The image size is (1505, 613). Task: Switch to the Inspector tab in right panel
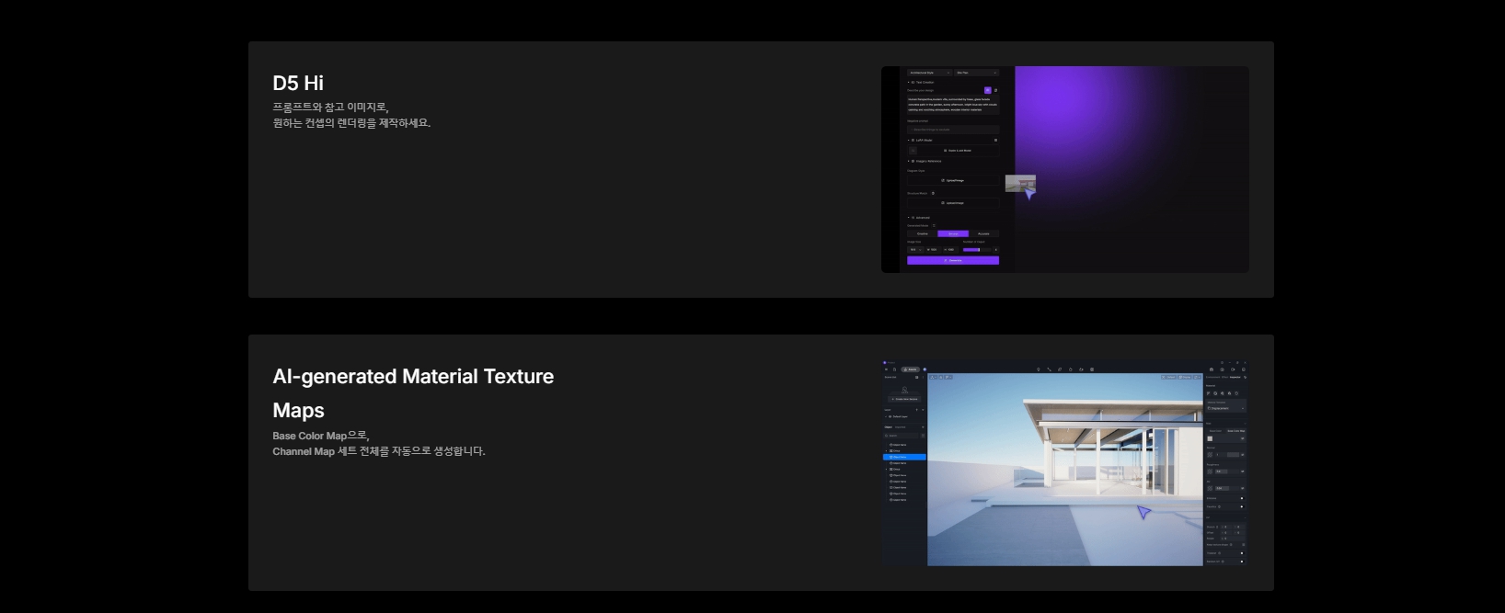coord(1235,377)
